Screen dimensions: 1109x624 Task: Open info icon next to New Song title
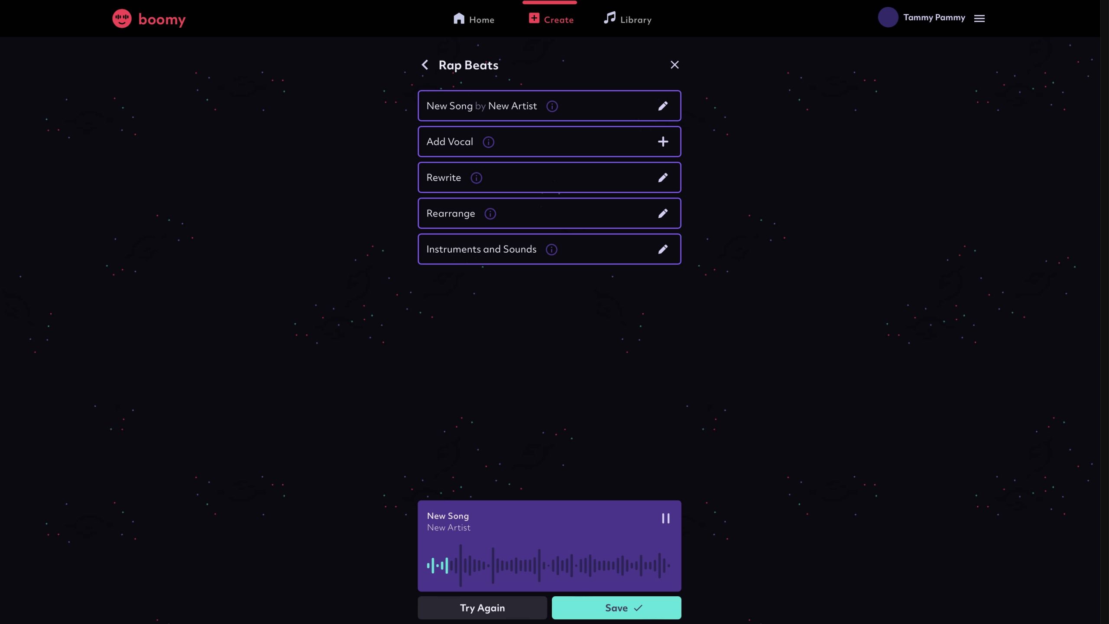[x=552, y=106]
